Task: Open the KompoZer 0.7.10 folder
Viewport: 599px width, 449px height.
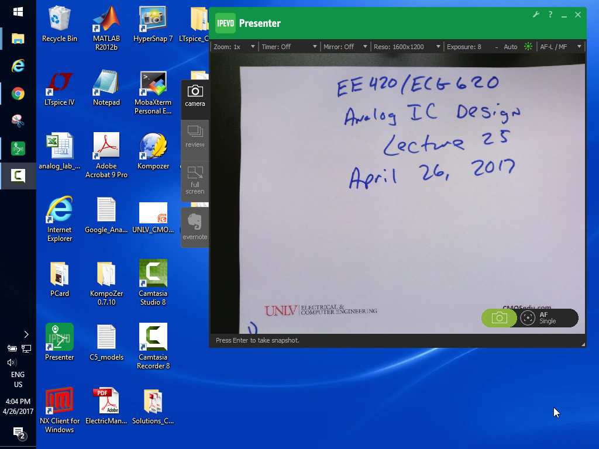Action: point(106,283)
